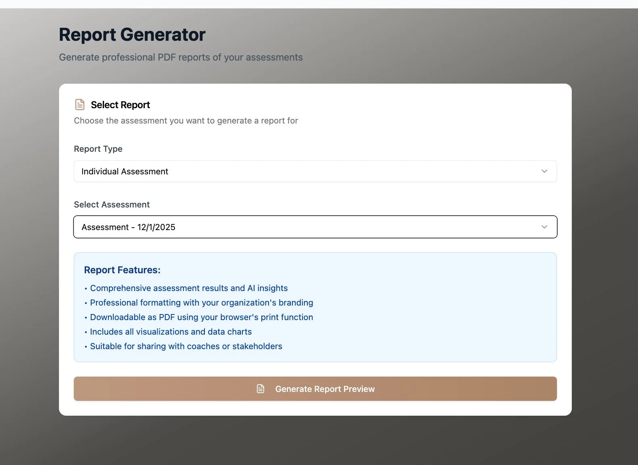Screen dimensions: 638x465
Task: Click the Report Features: heading
Action: (122, 270)
